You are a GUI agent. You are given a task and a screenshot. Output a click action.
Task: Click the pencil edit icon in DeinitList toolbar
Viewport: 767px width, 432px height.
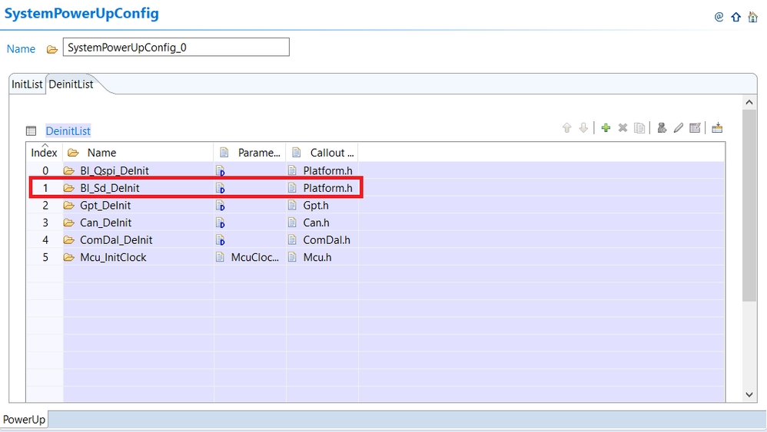point(678,128)
